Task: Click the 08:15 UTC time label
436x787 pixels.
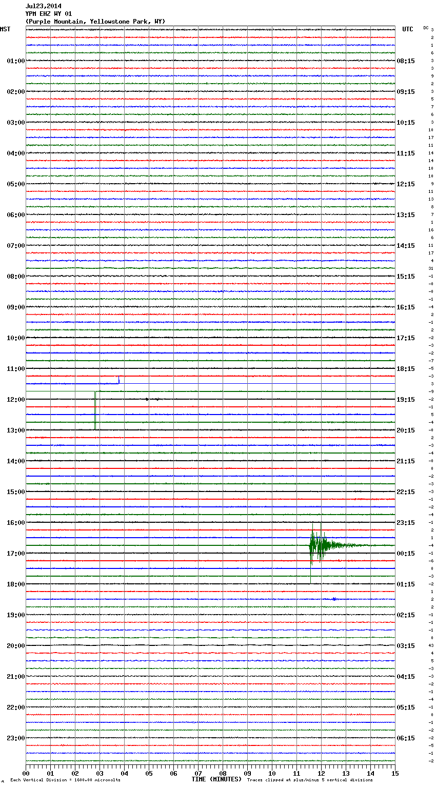Action: click(406, 61)
